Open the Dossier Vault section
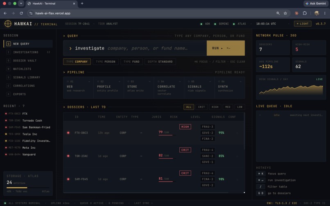The image size is (330, 206). click(x=28, y=61)
